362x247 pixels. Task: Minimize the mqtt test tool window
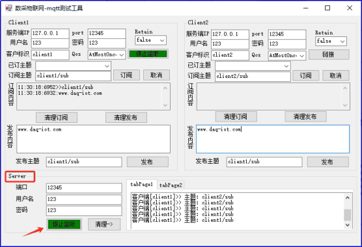[x=306, y=8]
